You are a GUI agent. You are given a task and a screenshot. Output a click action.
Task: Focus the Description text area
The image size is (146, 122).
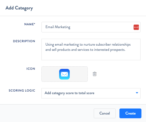point(91,49)
